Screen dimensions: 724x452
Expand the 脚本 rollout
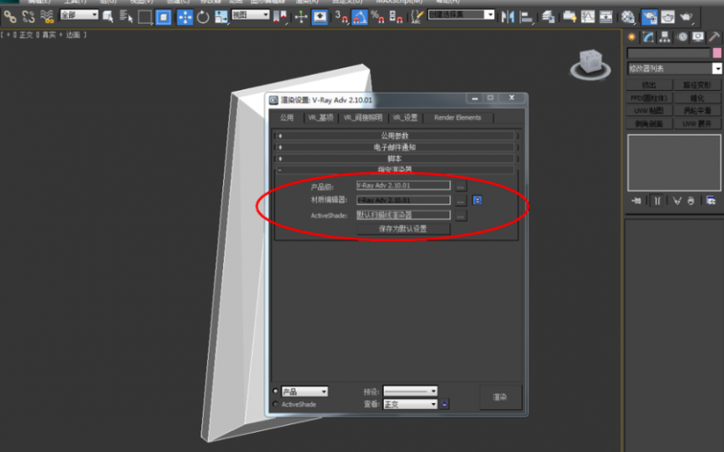(x=395, y=159)
